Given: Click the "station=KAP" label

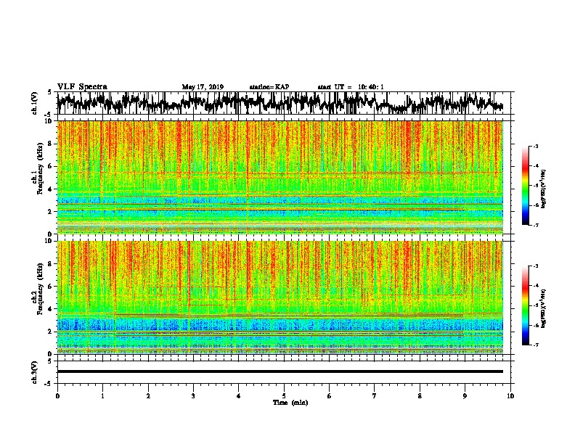Looking at the screenshot, I should tap(269, 87).
